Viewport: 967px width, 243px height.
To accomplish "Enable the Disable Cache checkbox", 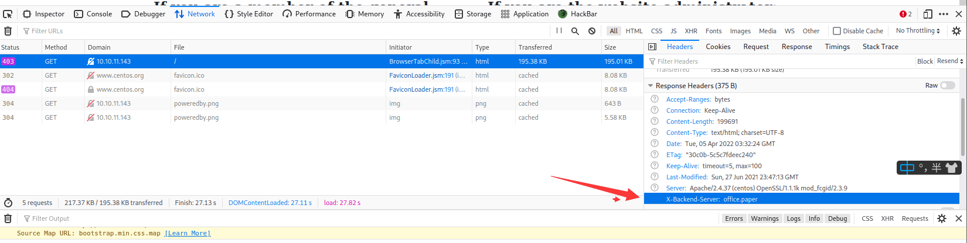I will (x=837, y=31).
